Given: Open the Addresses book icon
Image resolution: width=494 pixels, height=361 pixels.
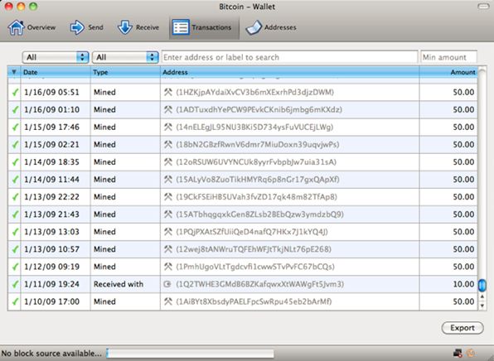Looking at the screenshot, I should pyautogui.click(x=254, y=27).
